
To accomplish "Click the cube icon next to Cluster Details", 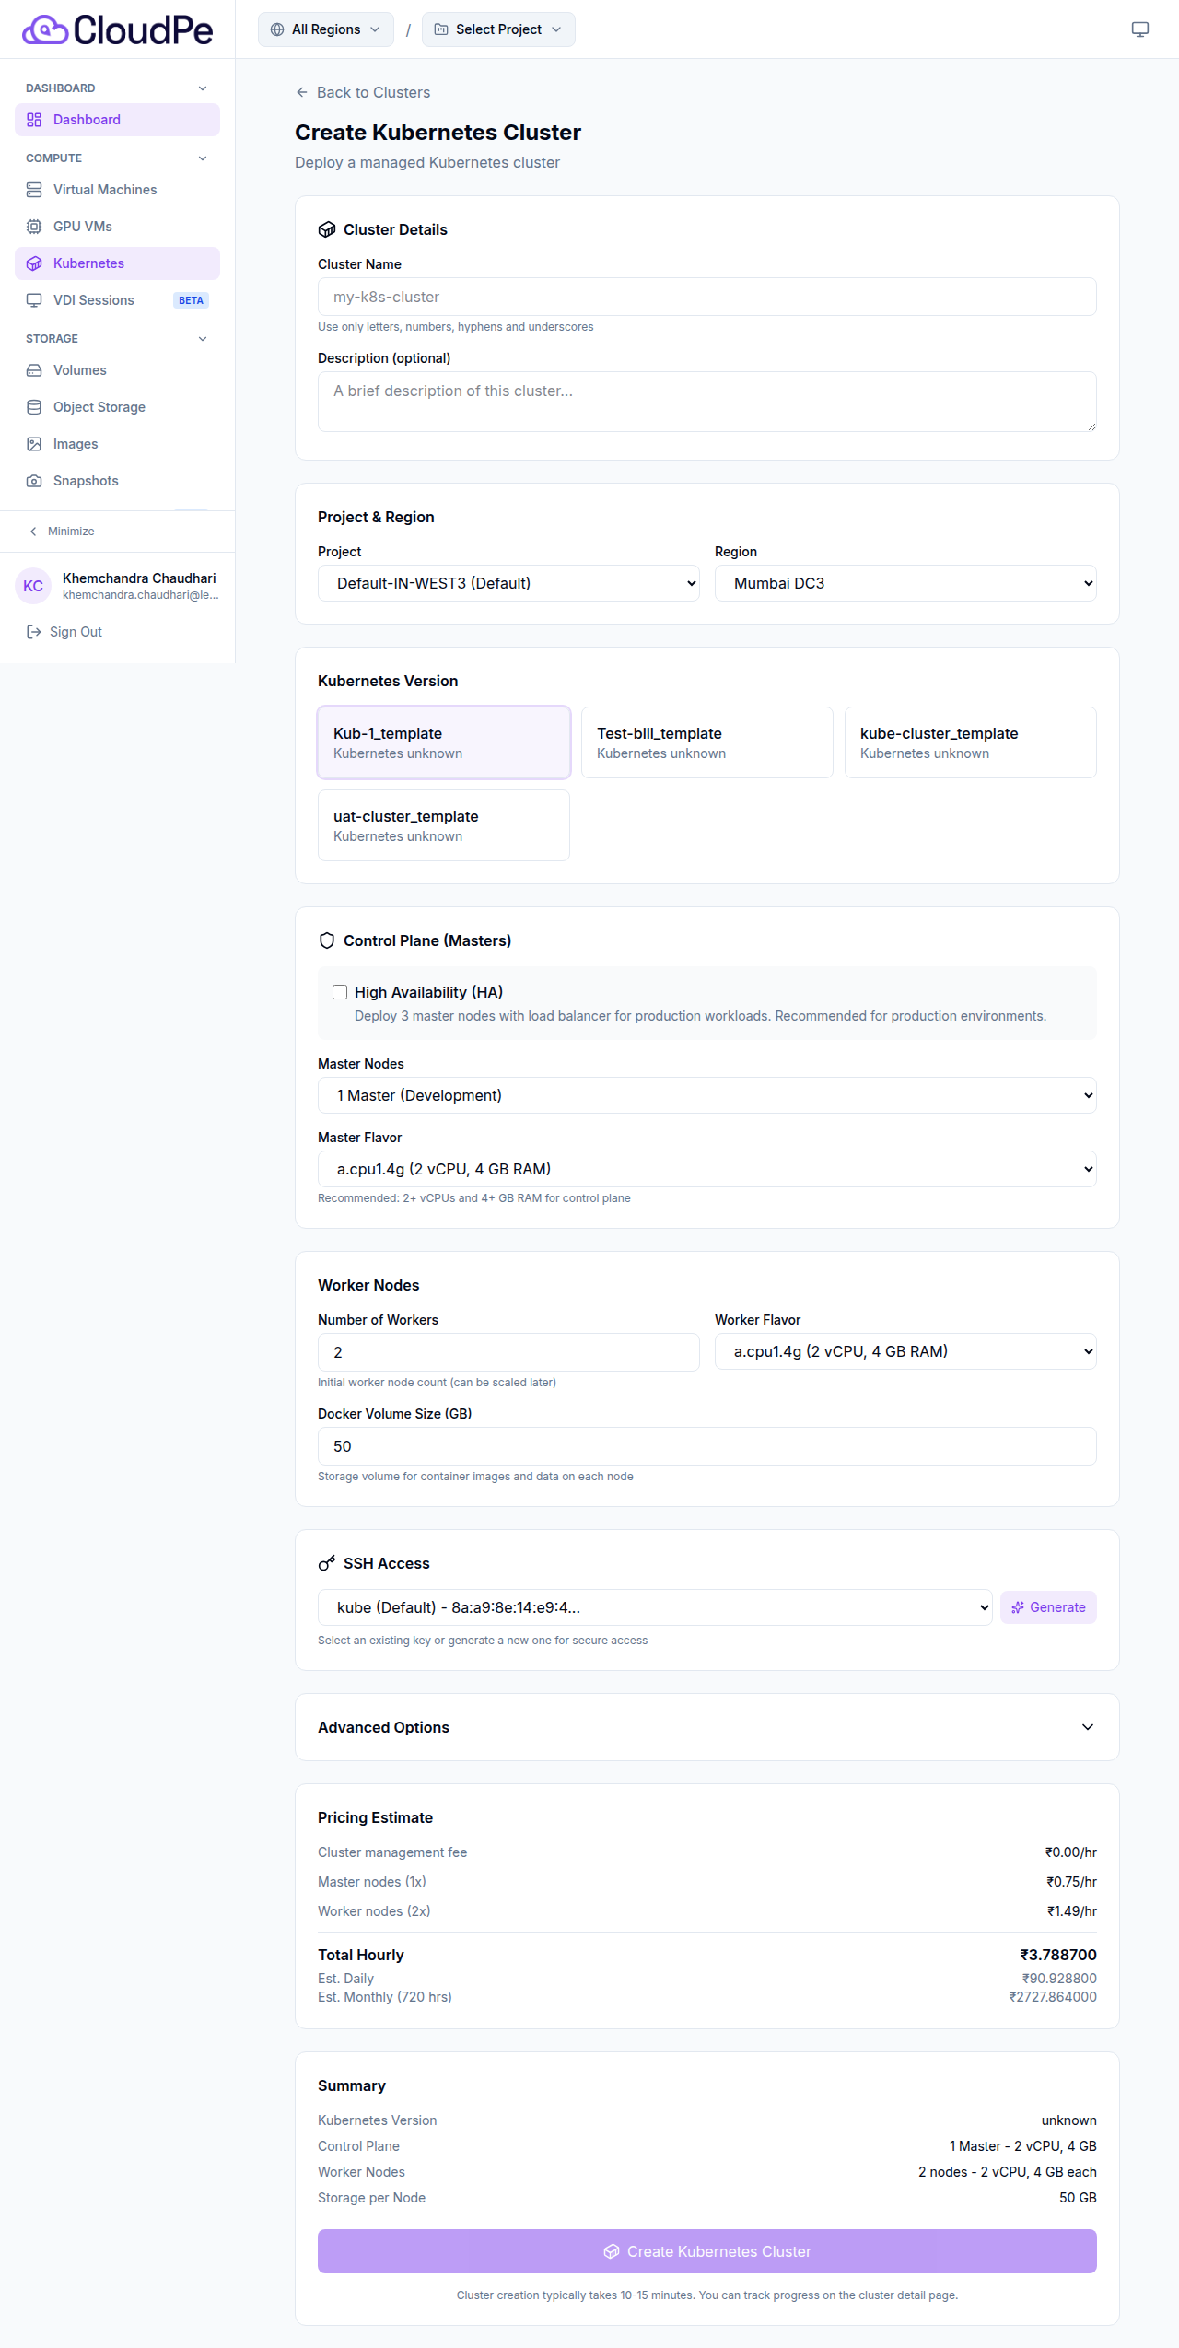I will 327,229.
